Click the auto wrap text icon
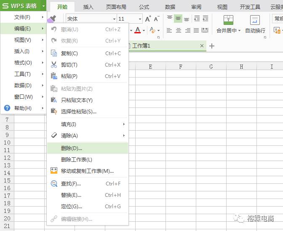 point(255,20)
